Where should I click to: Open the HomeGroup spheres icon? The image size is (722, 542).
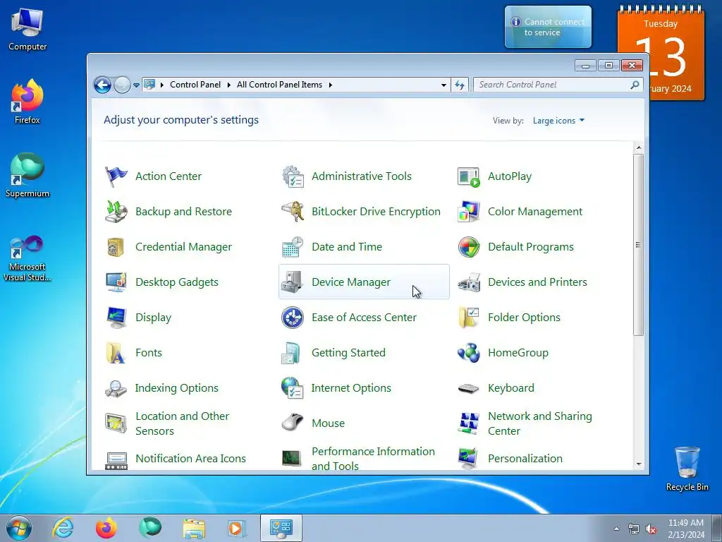pos(469,353)
